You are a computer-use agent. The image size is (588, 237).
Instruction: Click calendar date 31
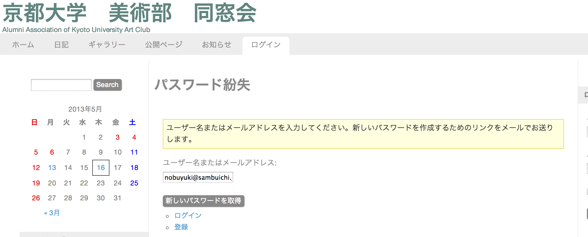(117, 198)
